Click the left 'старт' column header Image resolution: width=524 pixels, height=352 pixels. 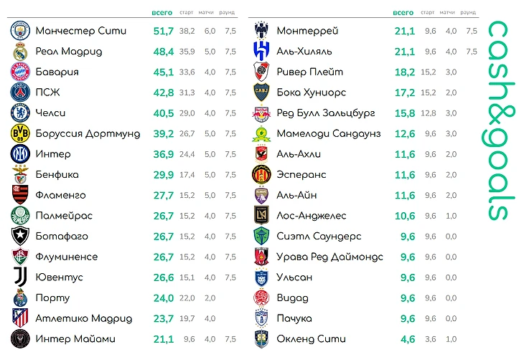[186, 12]
